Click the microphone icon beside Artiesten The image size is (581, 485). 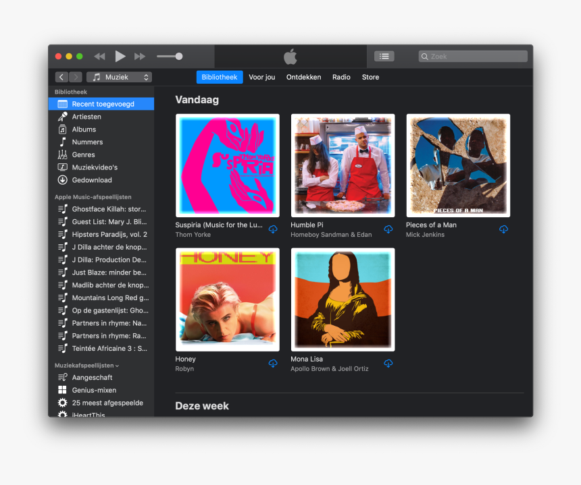tap(63, 117)
